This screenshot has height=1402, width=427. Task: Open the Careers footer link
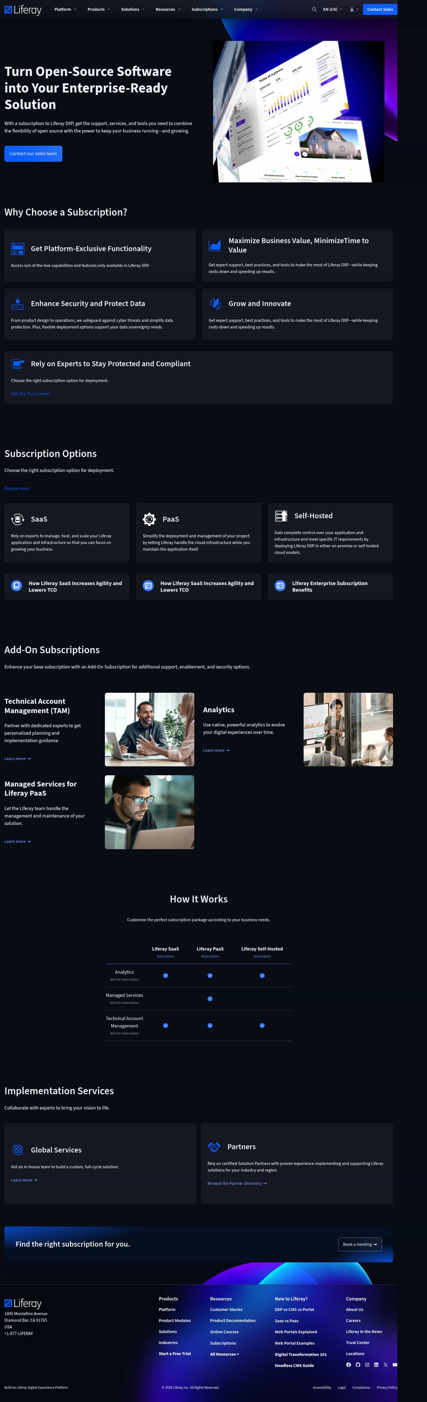[353, 1320]
